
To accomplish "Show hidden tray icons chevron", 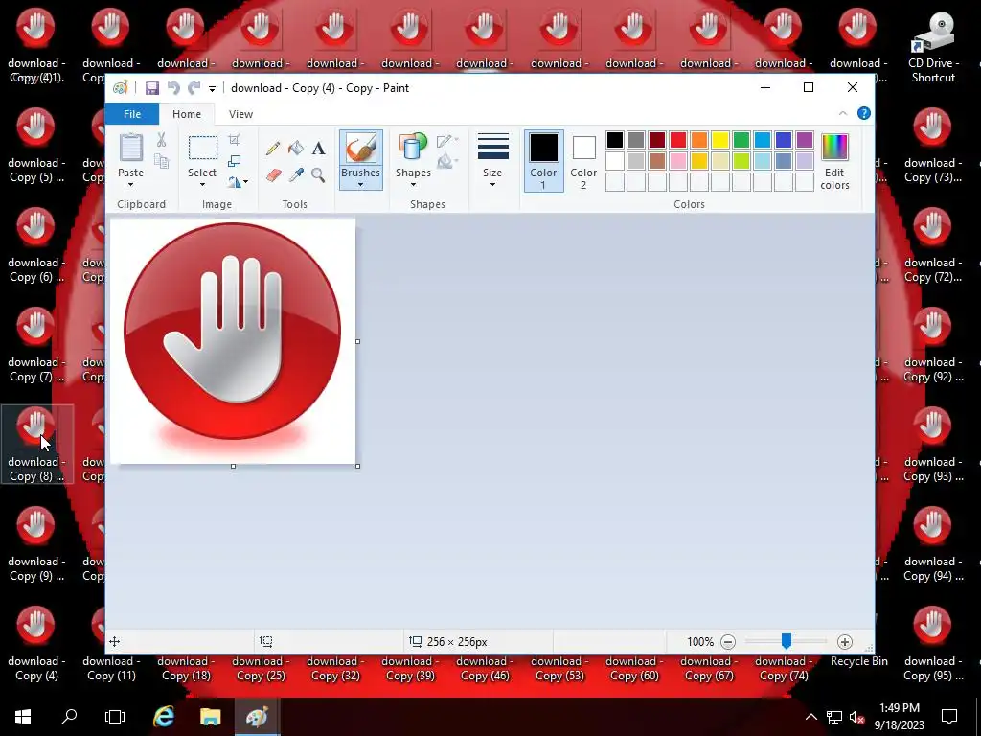I will pos(810,717).
